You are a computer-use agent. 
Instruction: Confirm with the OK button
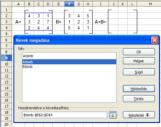point(139,52)
